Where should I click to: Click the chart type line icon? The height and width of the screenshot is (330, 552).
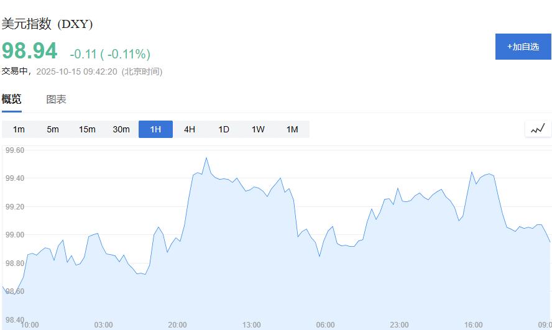click(538, 129)
